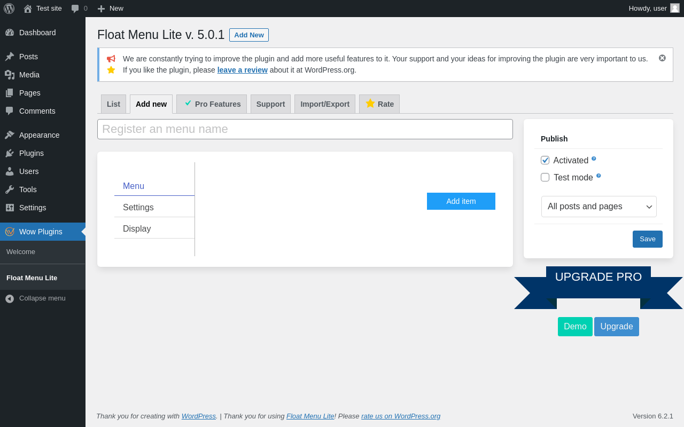Open Float Menu Lite footer link
Viewport: 684px width, 427px height.
coord(310,416)
